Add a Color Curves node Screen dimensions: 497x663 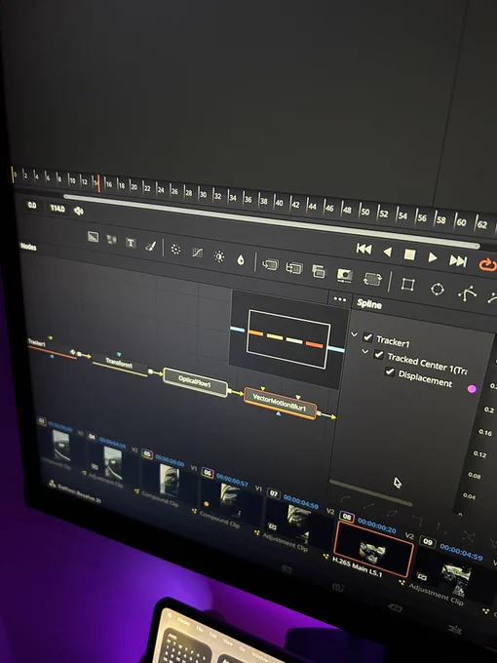198,253
